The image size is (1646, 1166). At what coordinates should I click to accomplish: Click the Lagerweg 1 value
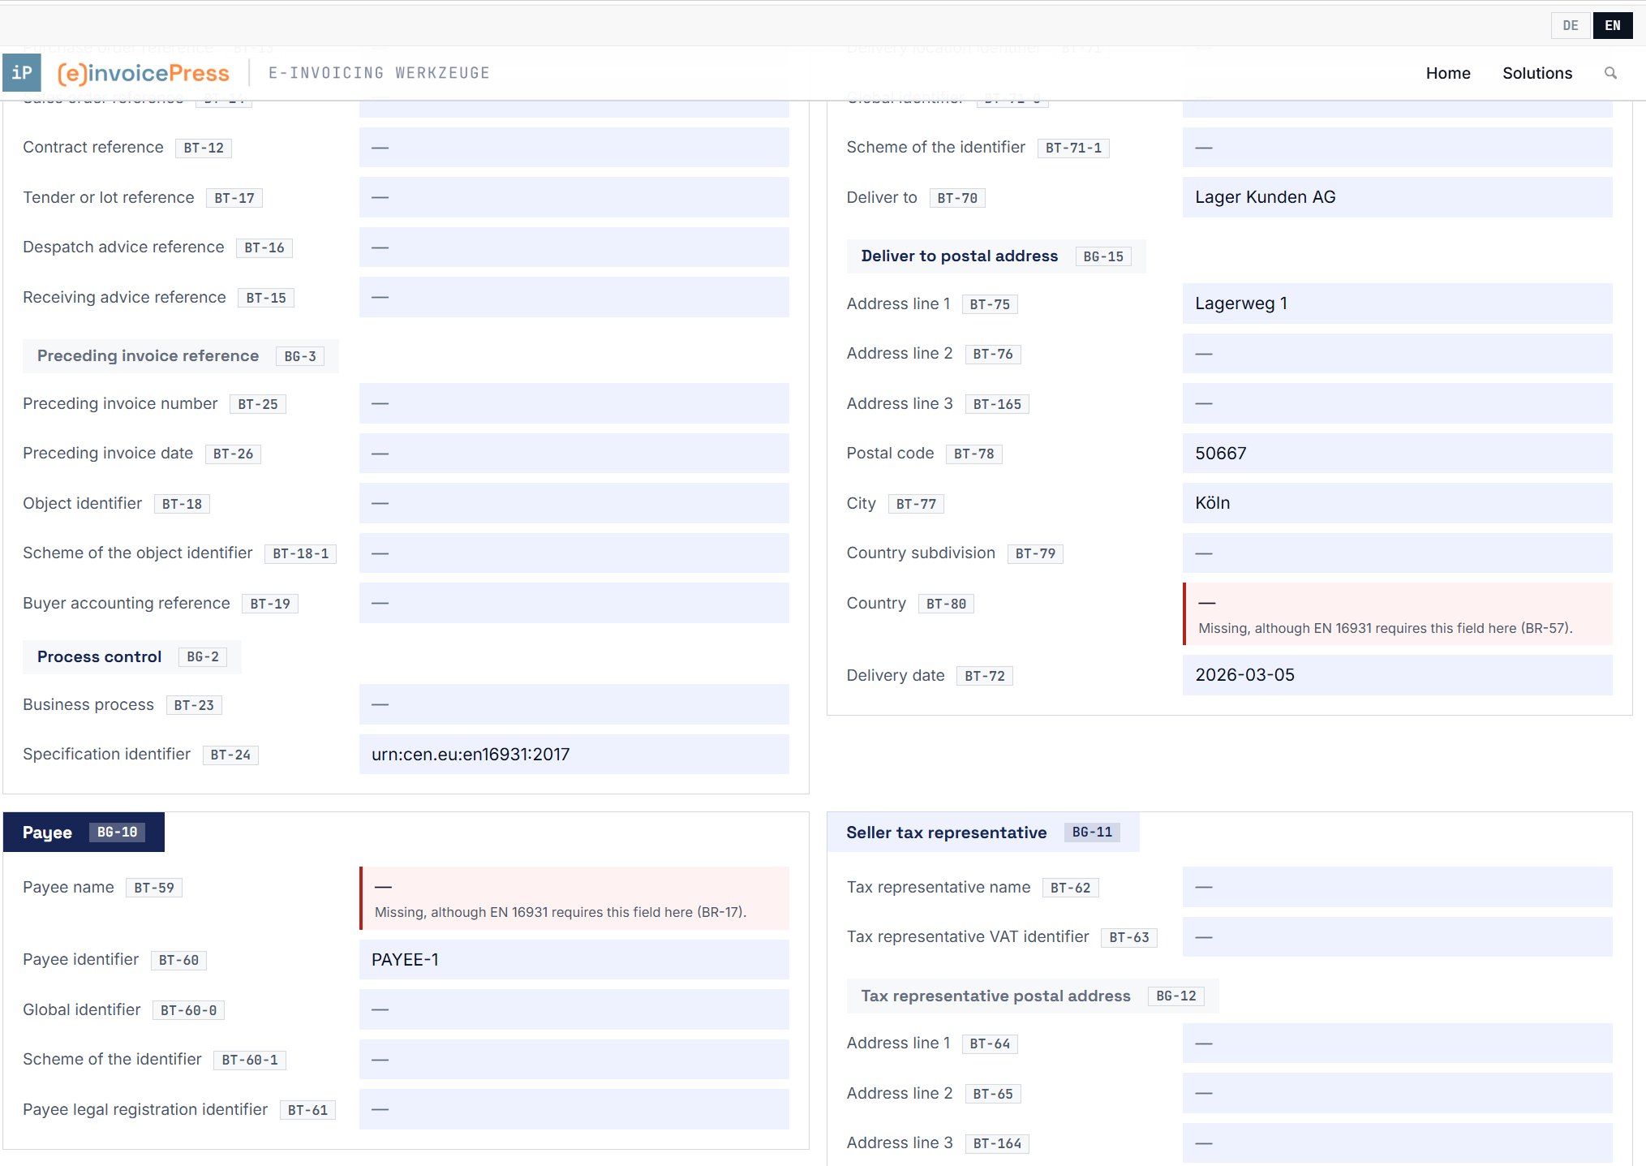[1241, 303]
